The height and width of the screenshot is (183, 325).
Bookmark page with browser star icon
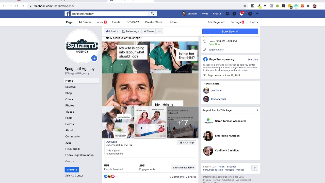point(245,6)
